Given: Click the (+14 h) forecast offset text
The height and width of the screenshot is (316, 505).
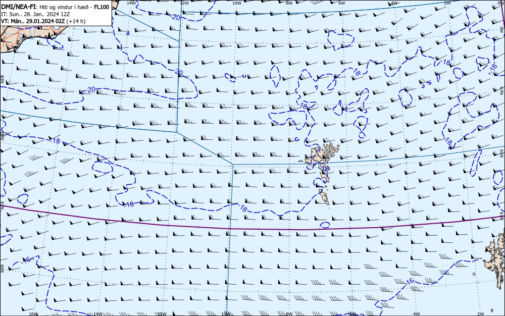Looking at the screenshot, I should 76,21.
